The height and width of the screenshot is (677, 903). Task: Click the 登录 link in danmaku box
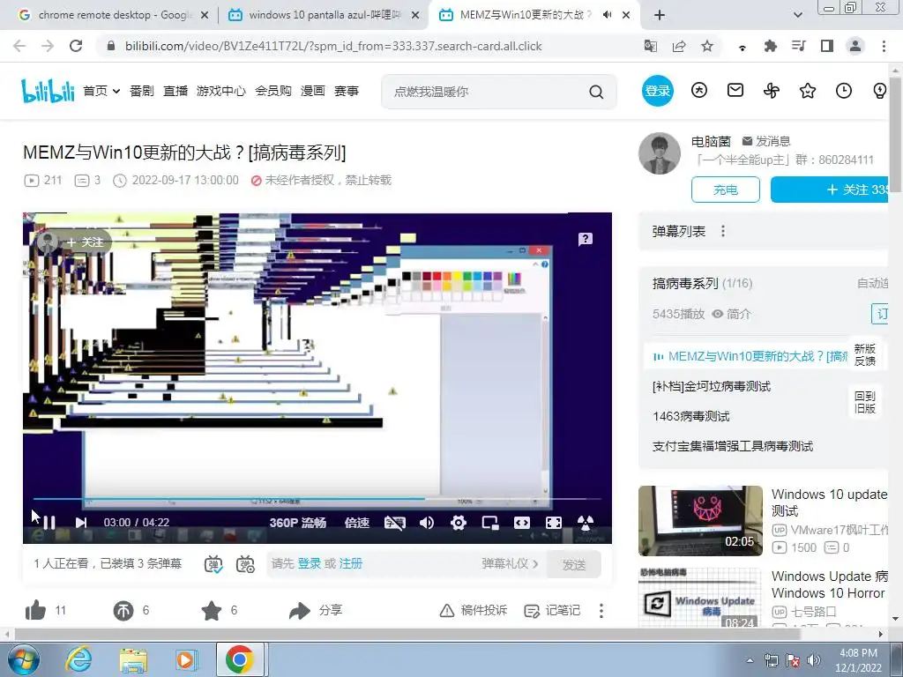pyautogui.click(x=310, y=563)
